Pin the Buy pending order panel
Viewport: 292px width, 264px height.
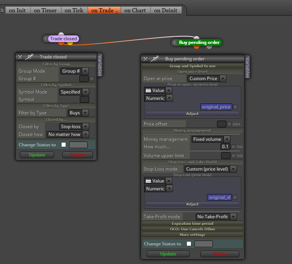click(x=154, y=58)
